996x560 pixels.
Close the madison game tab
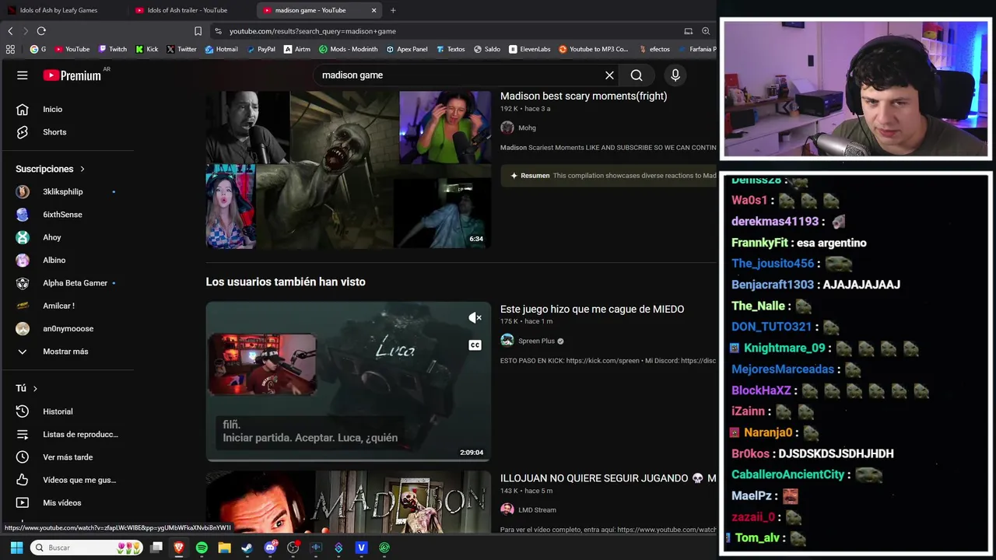coord(374,10)
